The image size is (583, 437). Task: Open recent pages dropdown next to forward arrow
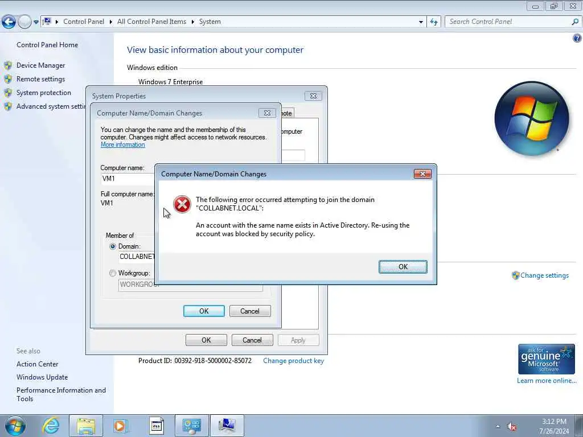point(36,22)
